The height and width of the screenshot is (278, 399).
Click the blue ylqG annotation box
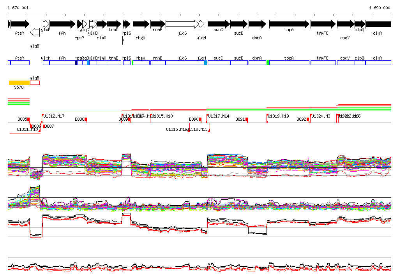182,63
